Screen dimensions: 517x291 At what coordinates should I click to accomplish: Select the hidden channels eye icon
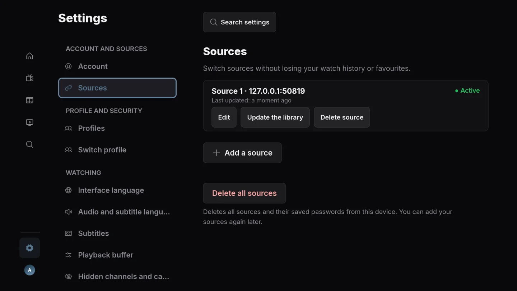(x=68, y=277)
